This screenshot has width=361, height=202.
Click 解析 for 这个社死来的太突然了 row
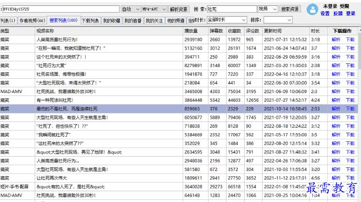point(336,57)
